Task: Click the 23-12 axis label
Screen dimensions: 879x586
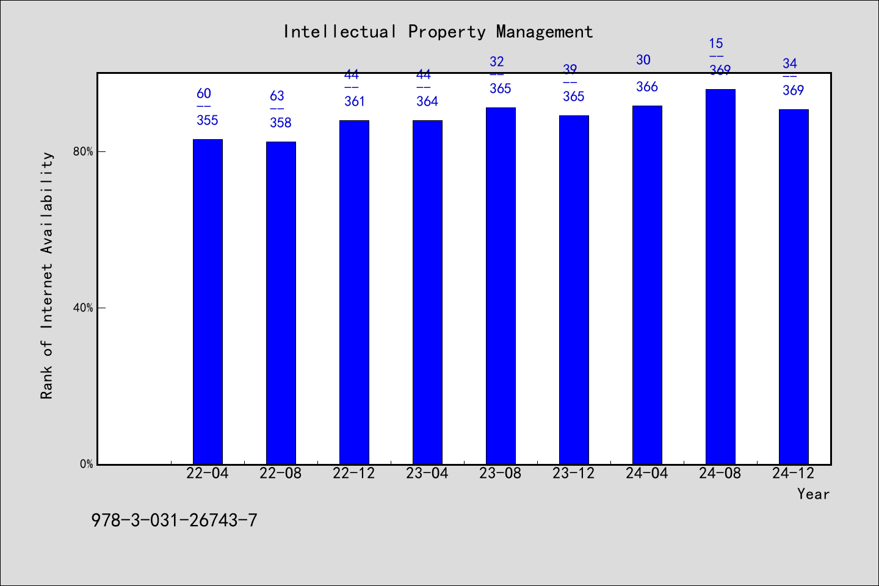Action: [x=574, y=473]
